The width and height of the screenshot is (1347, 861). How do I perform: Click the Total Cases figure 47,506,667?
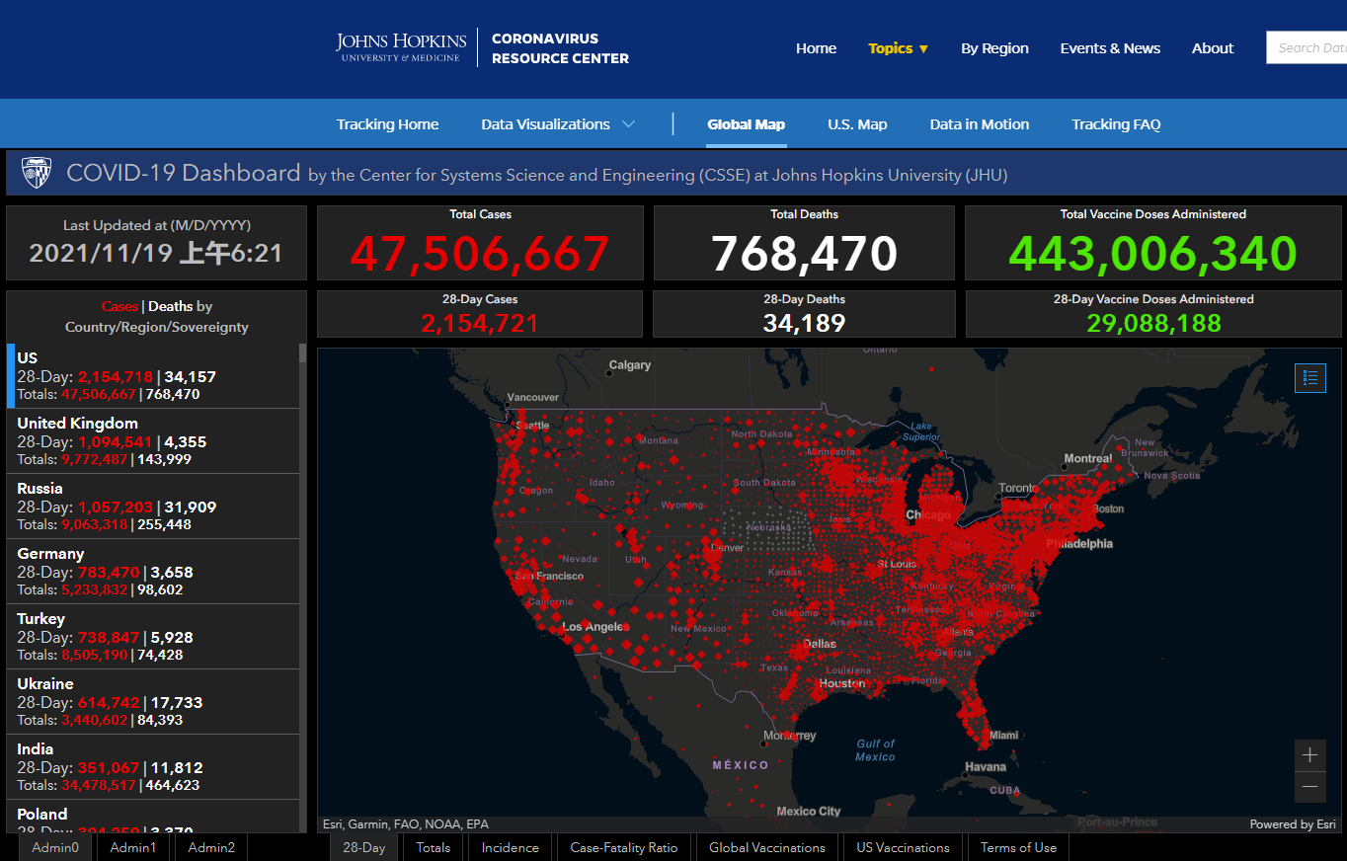(x=480, y=254)
